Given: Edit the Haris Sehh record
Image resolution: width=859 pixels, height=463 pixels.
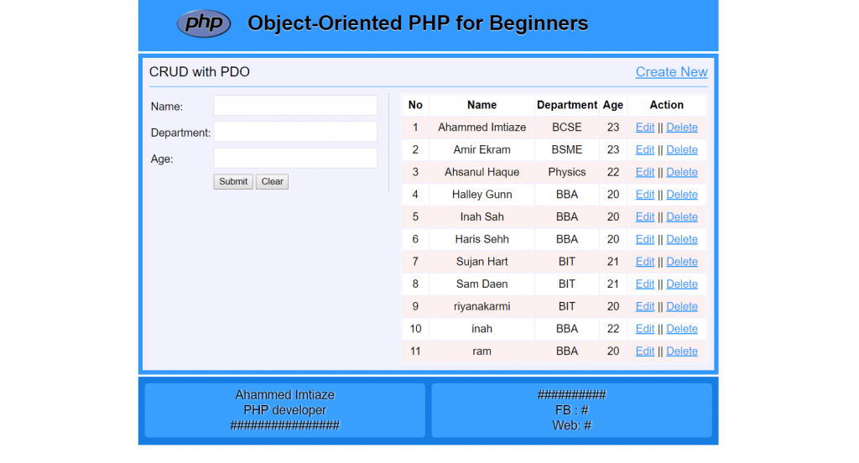Looking at the screenshot, I should pyautogui.click(x=645, y=239).
